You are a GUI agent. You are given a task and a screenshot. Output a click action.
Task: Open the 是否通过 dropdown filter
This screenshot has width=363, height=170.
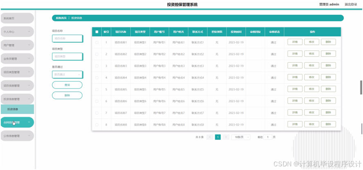coord(67,75)
